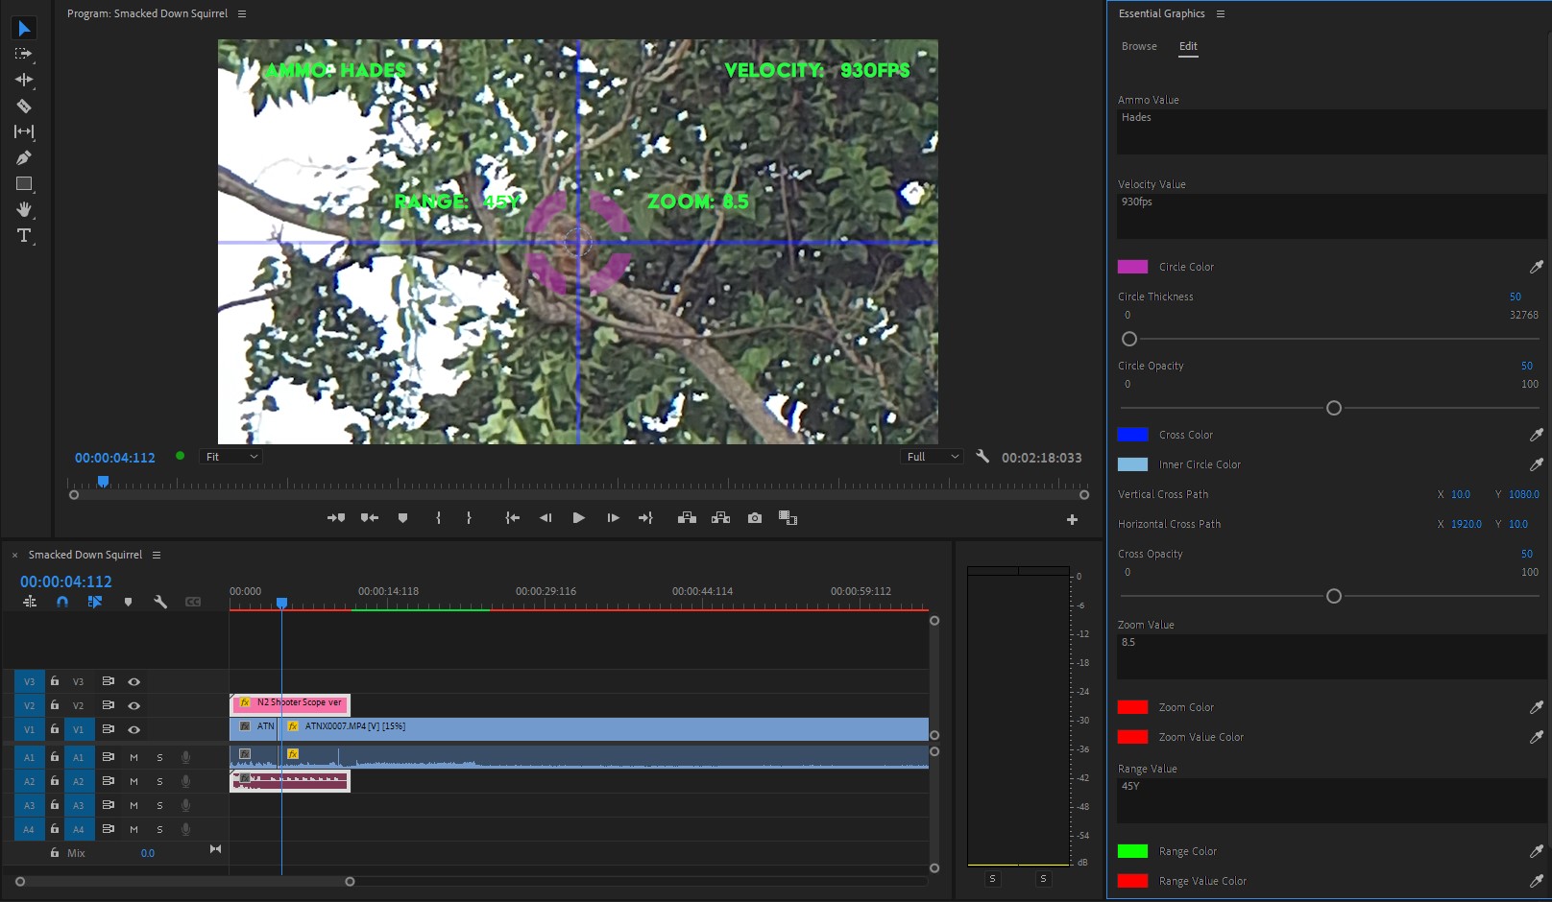Open Program Monitor settings wrench

pyautogui.click(x=982, y=457)
